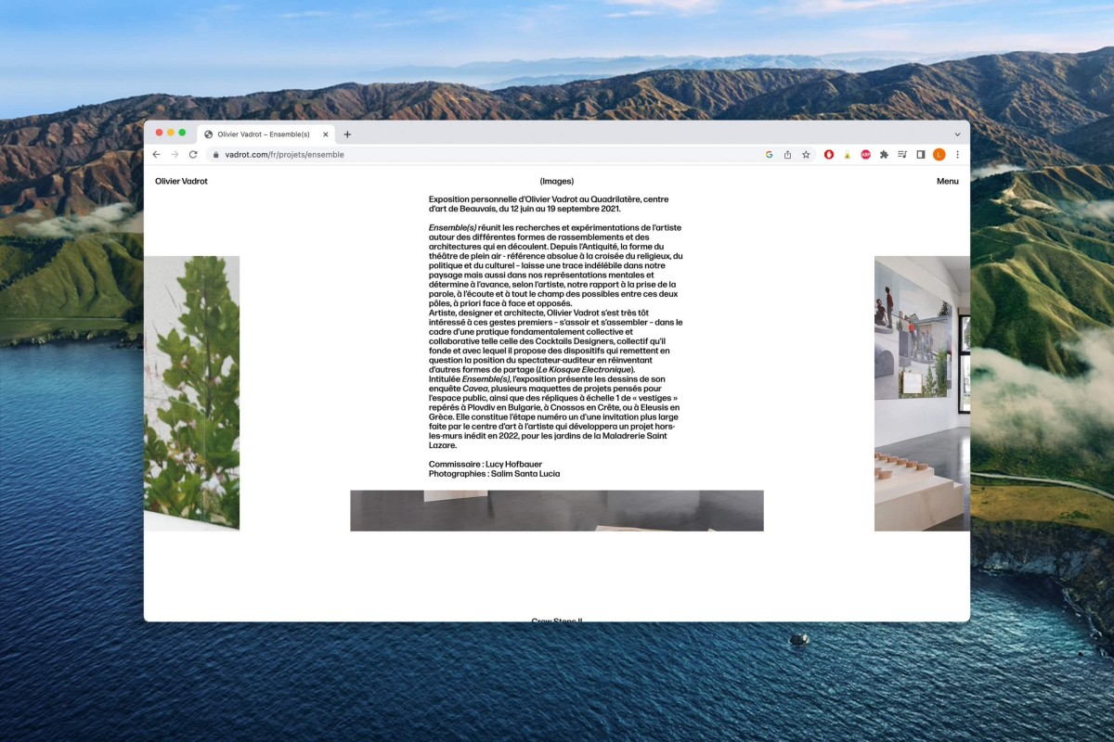
Task: Open the ABP Adblock Plus extension
Action: [x=866, y=155]
